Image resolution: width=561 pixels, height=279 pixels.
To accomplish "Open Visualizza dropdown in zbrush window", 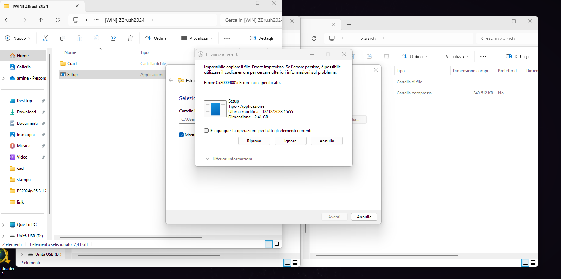I will pyautogui.click(x=453, y=56).
